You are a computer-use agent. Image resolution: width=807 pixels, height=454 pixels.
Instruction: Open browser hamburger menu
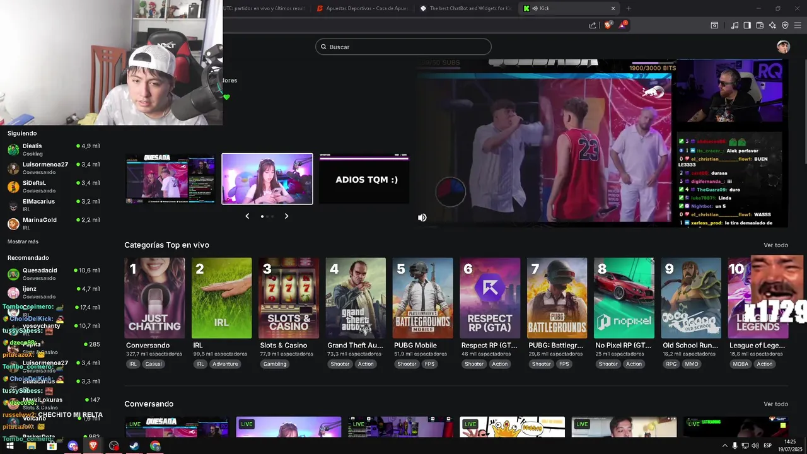(798, 25)
